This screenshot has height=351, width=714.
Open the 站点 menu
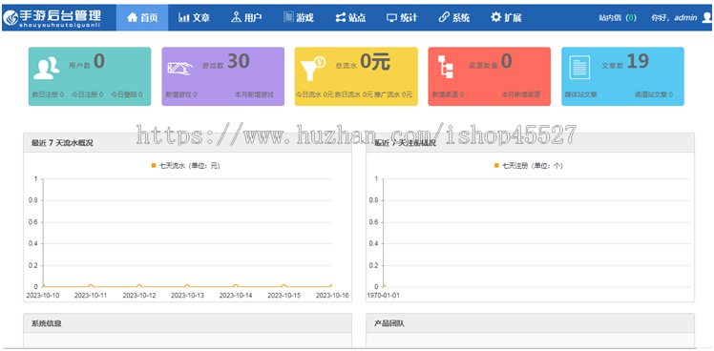pos(350,18)
